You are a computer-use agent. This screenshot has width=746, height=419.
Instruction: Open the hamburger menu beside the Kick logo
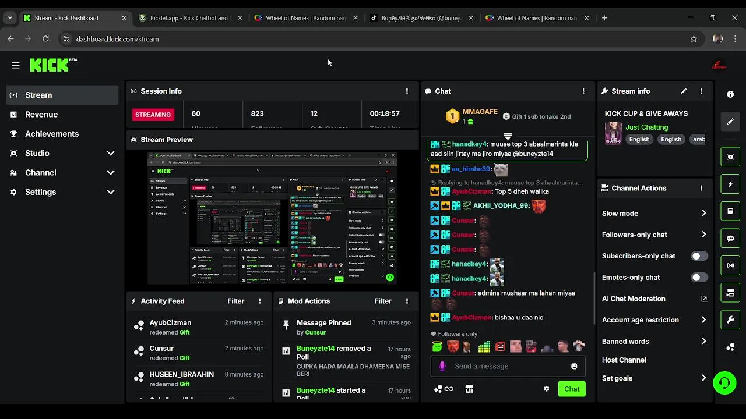coord(16,65)
